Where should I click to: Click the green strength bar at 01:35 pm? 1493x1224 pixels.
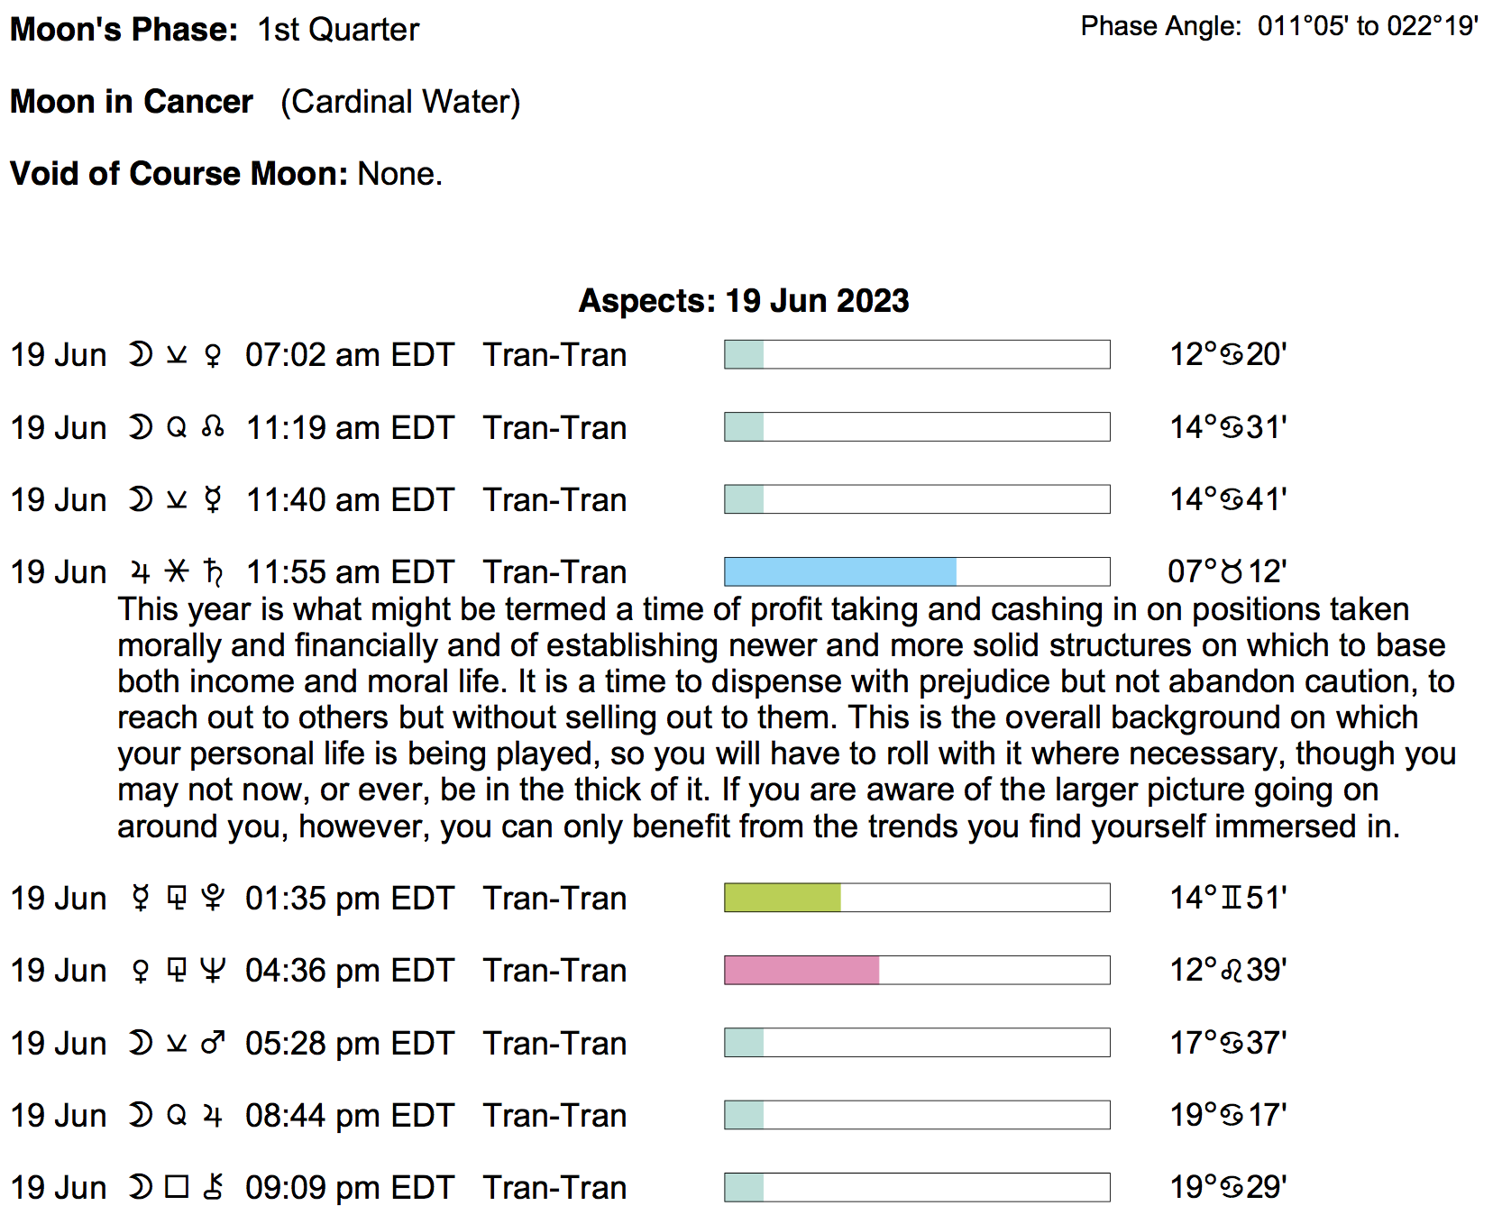783,898
